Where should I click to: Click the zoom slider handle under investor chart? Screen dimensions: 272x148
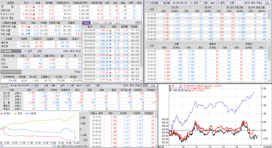86,146
